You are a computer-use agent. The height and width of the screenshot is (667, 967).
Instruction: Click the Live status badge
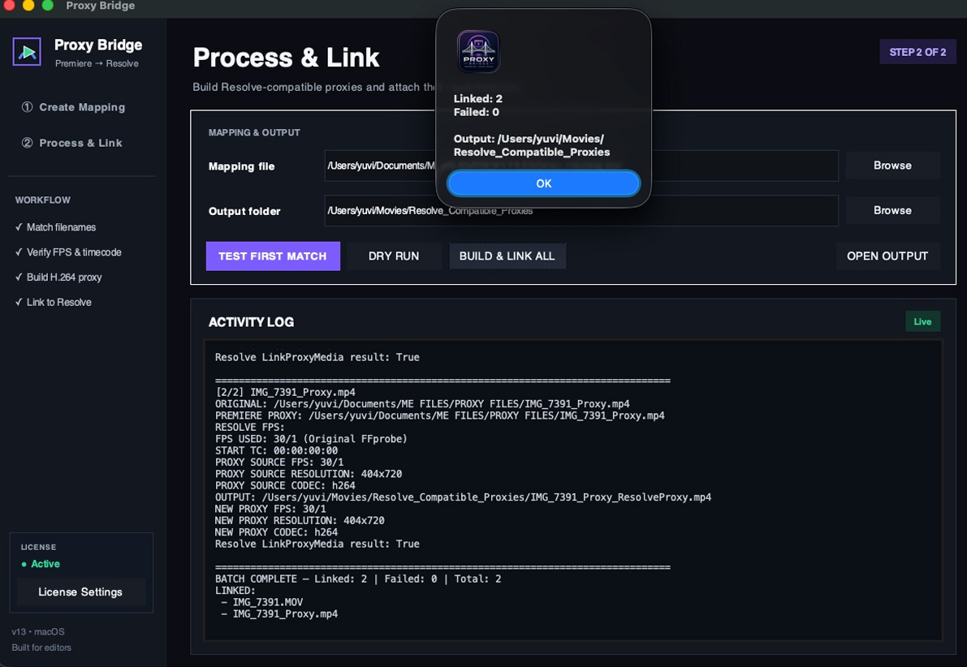click(922, 321)
